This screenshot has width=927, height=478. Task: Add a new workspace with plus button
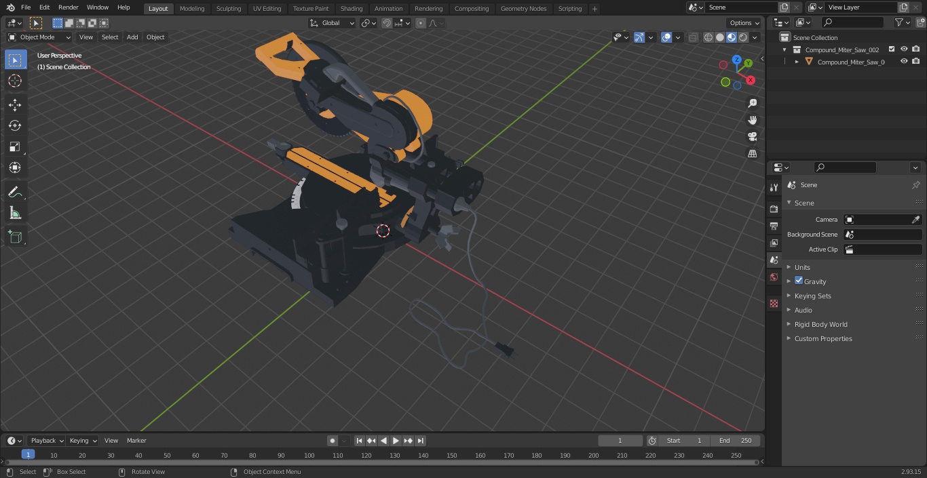(x=594, y=9)
